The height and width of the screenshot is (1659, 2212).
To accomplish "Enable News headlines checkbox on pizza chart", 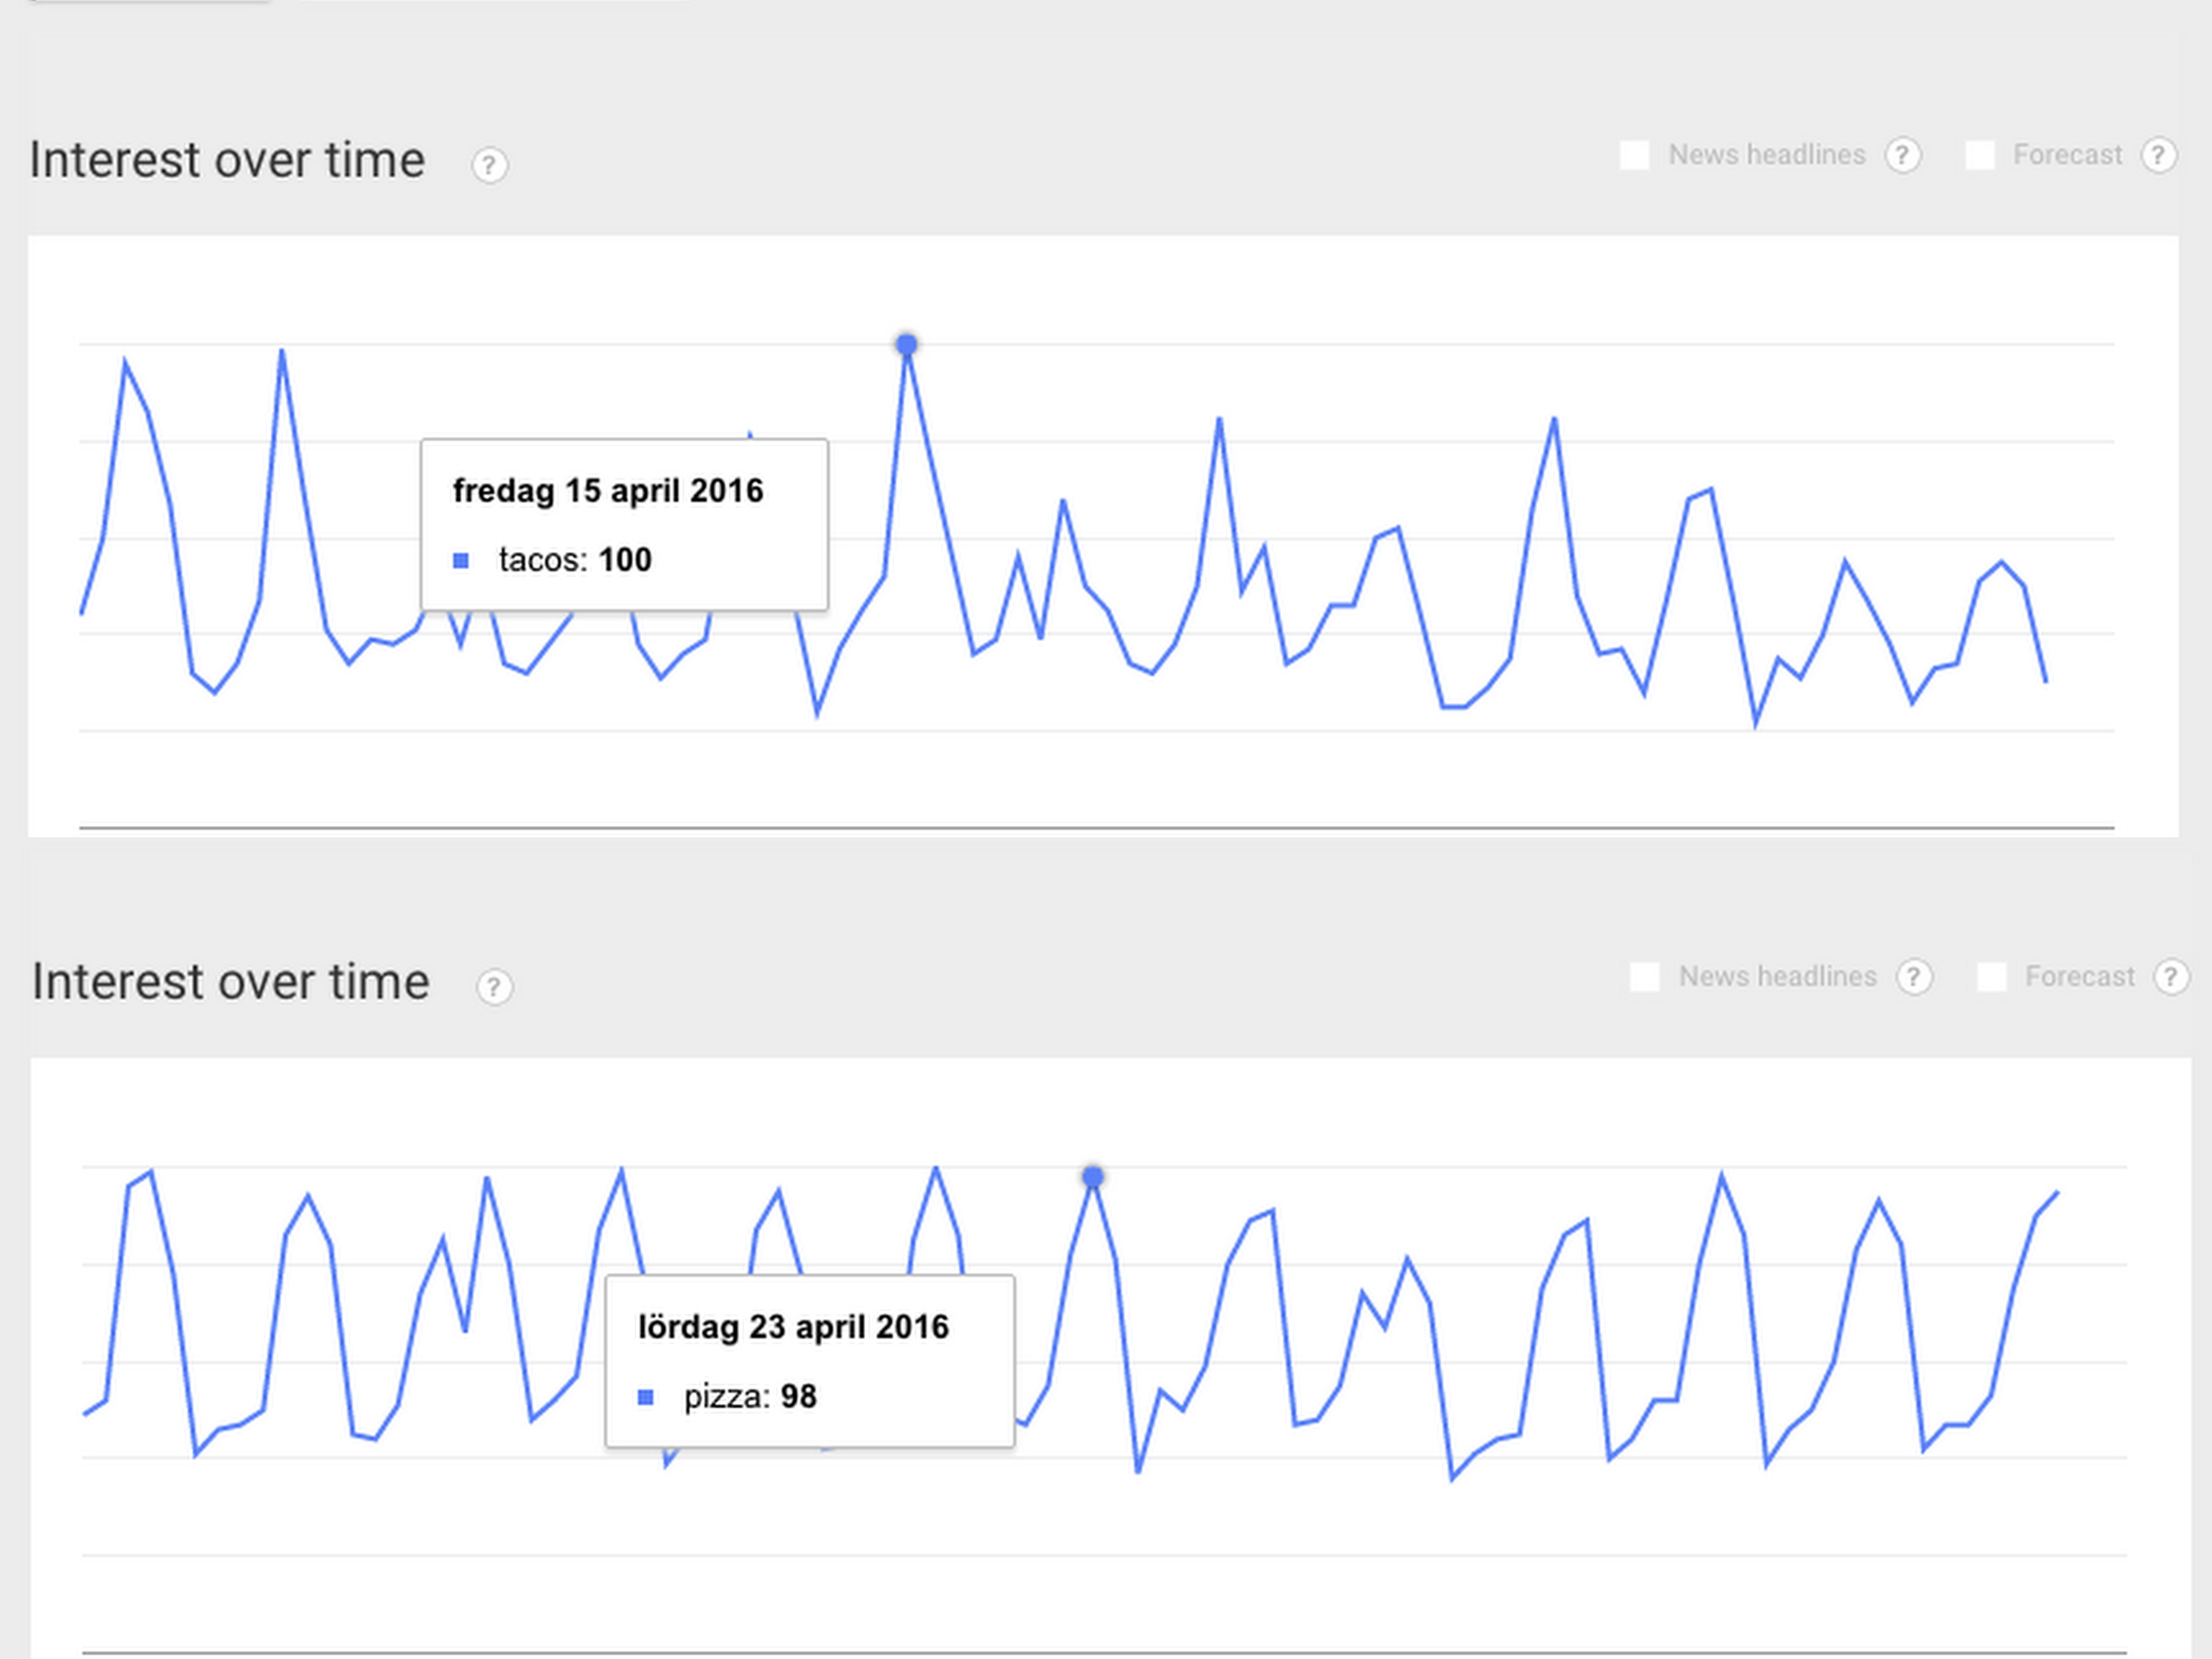I will point(1645,977).
